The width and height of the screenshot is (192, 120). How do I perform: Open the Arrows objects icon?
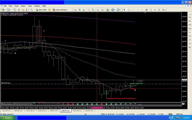163,10
